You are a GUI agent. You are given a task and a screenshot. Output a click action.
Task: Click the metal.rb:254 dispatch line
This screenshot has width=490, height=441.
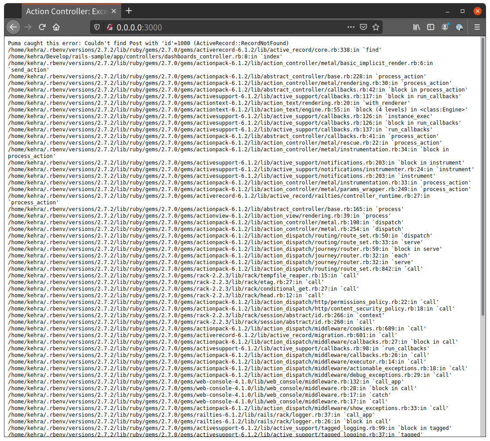point(206,229)
